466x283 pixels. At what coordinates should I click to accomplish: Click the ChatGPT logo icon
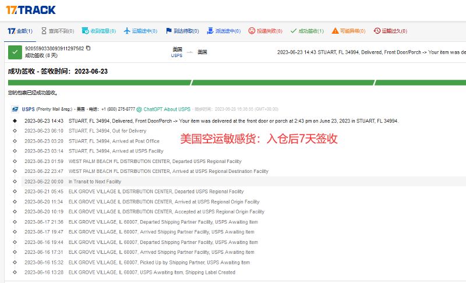[x=139, y=109]
